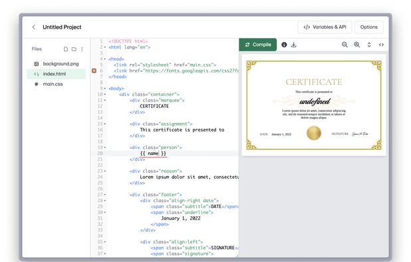Compile the project

tap(258, 45)
